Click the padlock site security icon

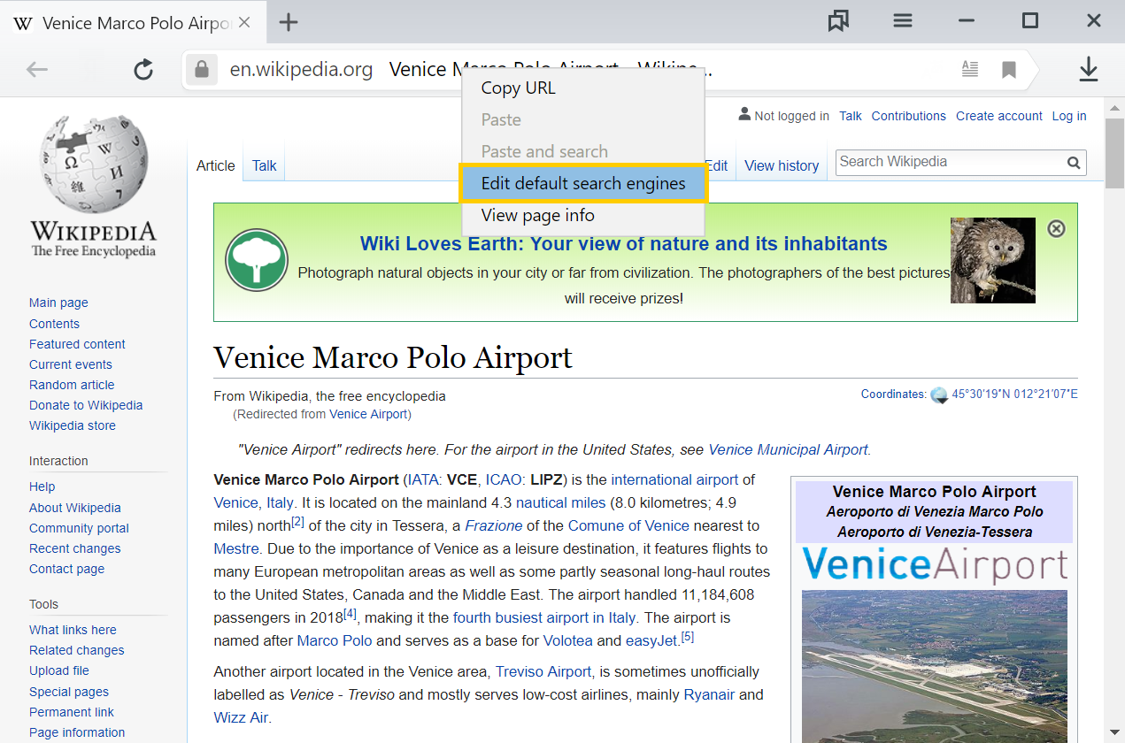pos(202,69)
